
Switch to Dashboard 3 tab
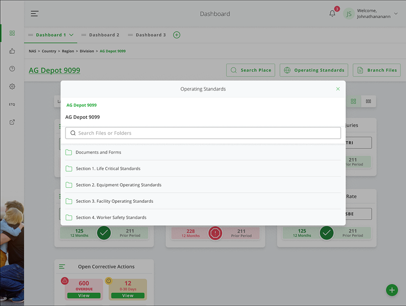(x=150, y=35)
